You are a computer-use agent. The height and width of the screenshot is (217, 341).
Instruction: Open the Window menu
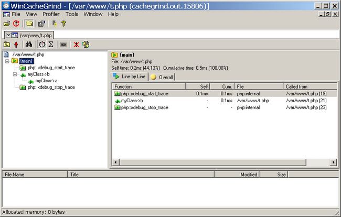93,14
